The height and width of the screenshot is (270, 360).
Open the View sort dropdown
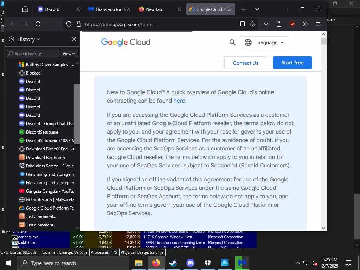pos(69,54)
